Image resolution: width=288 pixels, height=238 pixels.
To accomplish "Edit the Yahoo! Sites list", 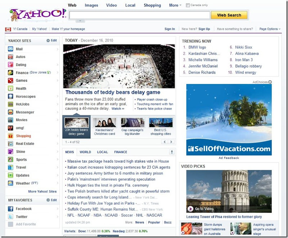I will [x=51, y=40].
